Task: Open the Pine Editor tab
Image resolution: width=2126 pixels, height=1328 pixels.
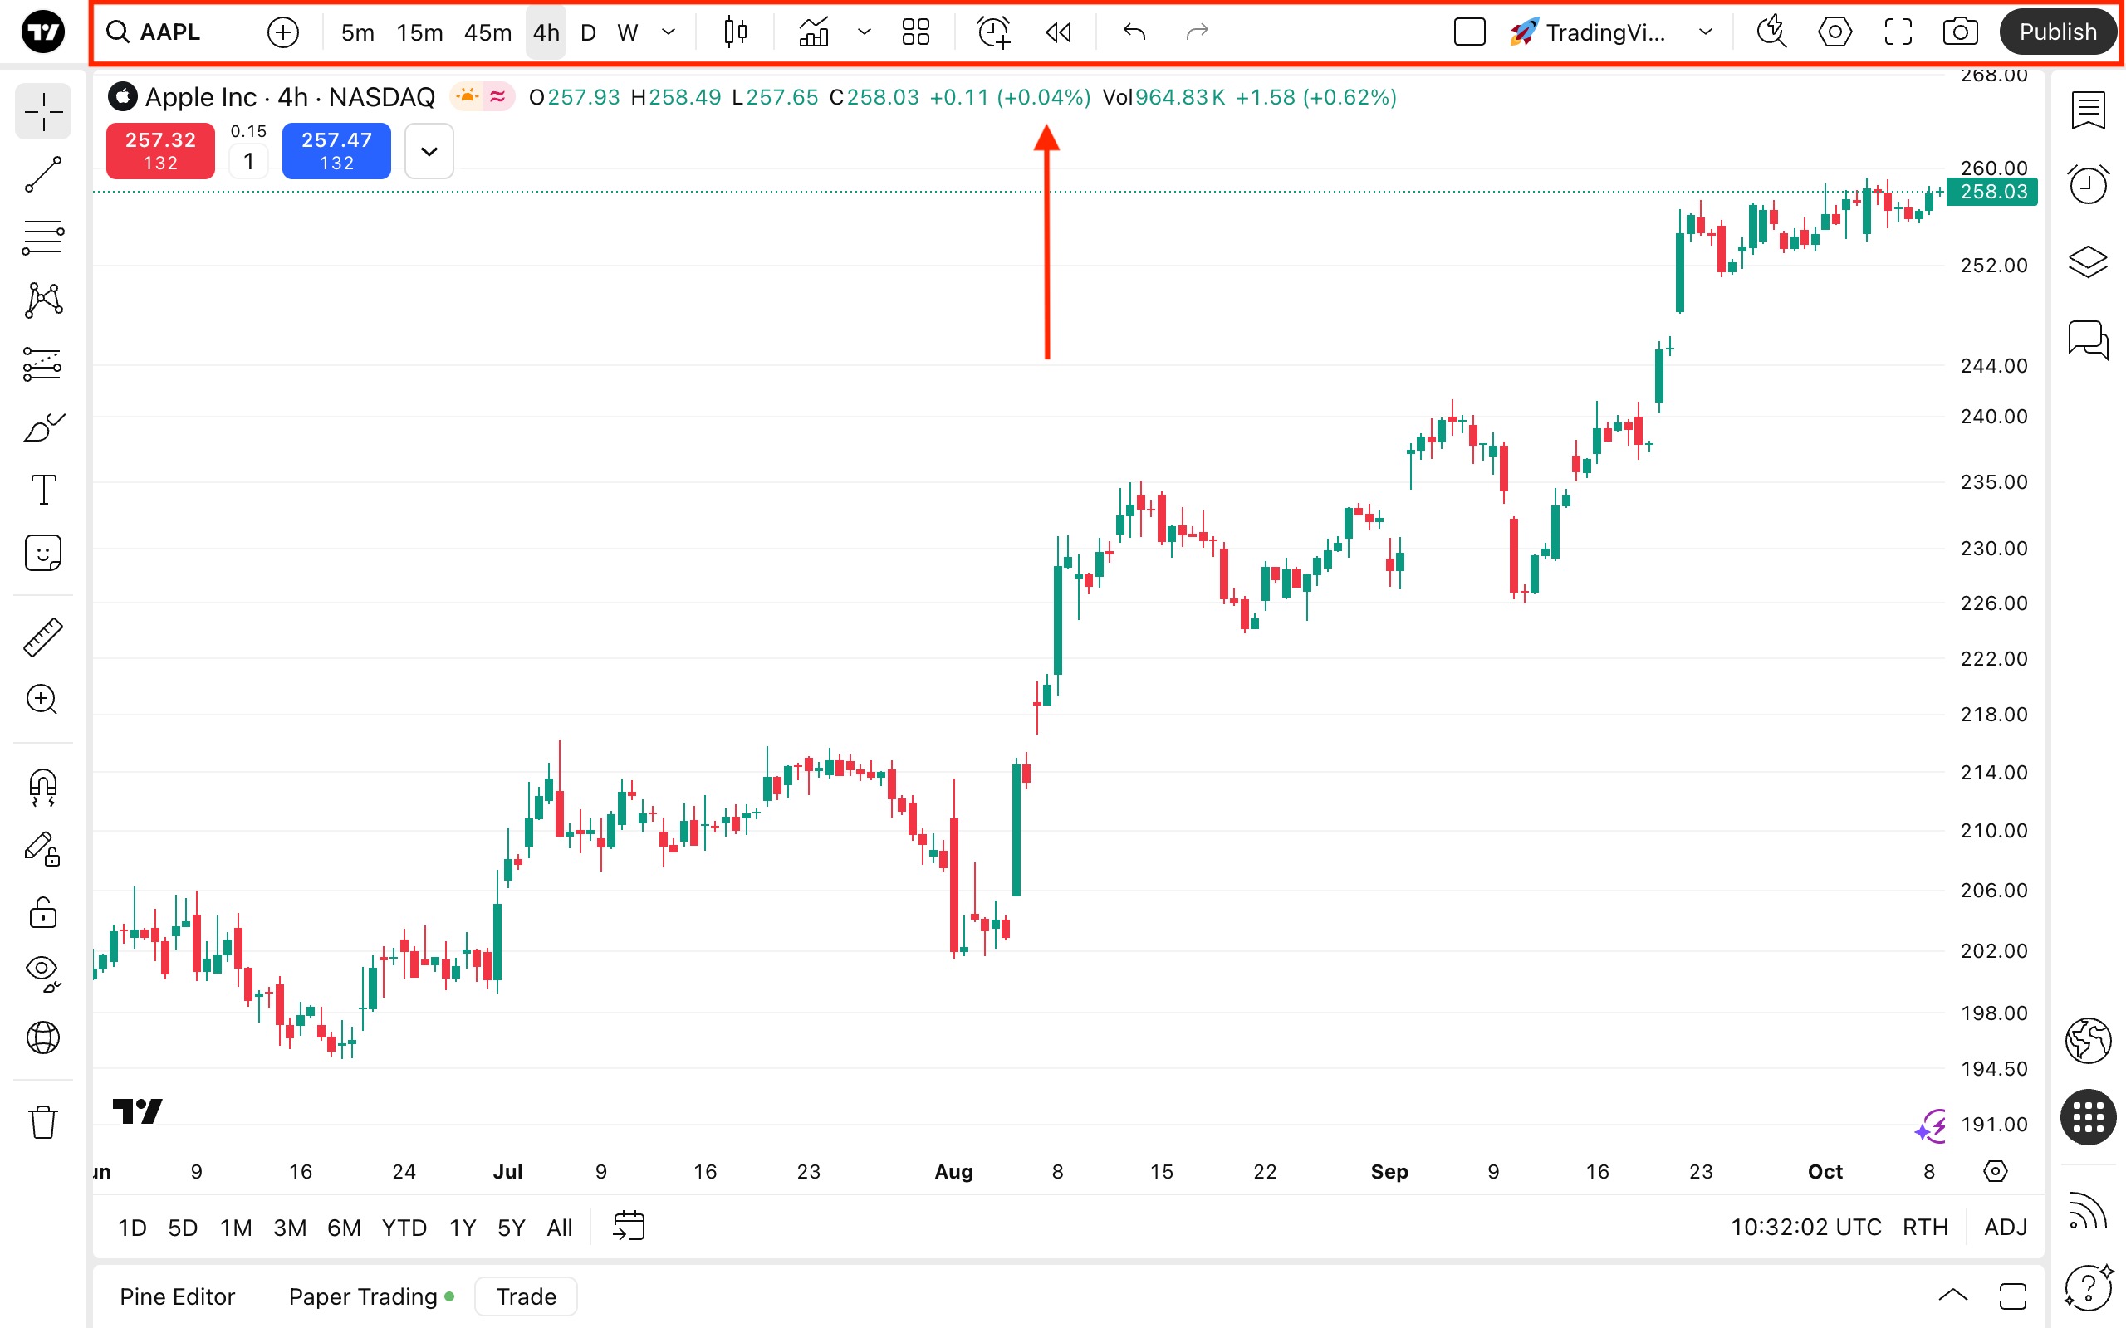Action: pos(177,1296)
